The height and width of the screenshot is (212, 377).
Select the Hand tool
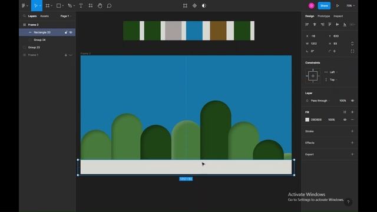100,5
